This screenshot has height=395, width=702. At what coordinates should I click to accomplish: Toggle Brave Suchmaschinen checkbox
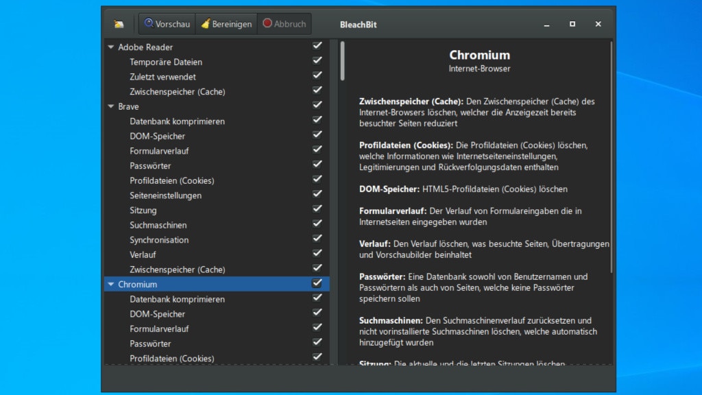317,224
